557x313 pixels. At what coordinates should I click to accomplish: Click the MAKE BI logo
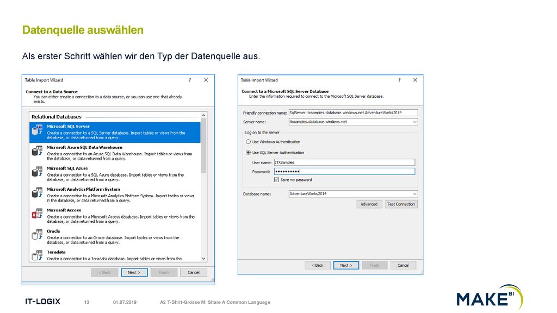point(490,297)
